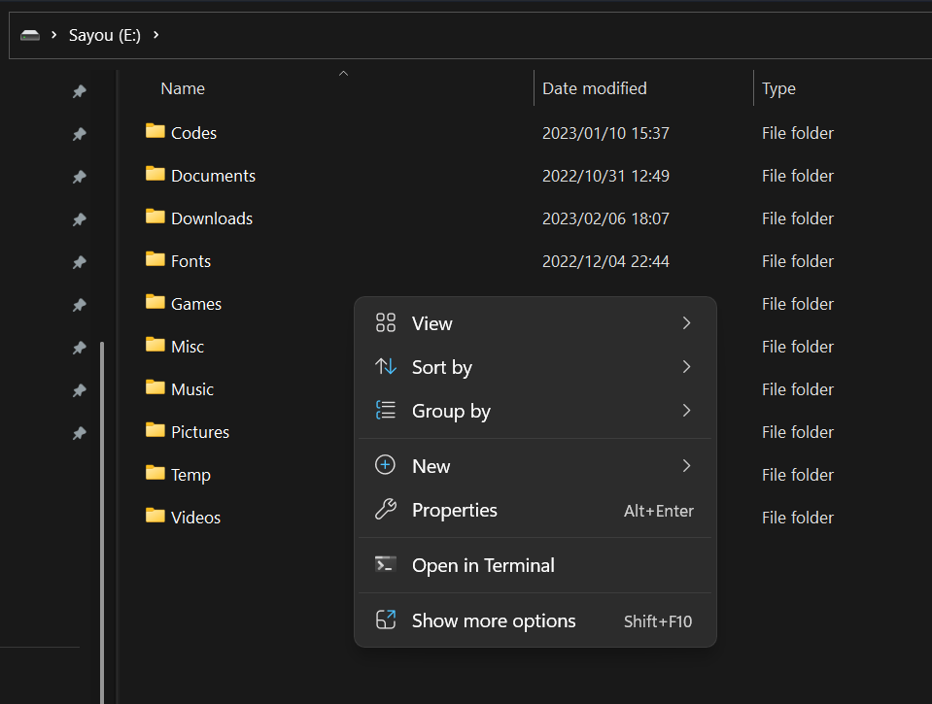
Task: Choose Show more options
Action: coord(493,620)
